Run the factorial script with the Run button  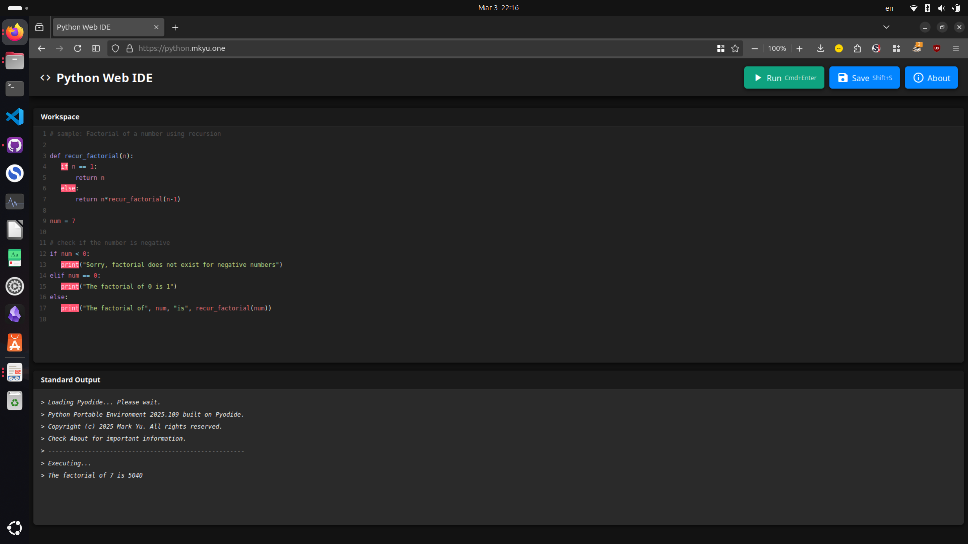pyautogui.click(x=784, y=78)
